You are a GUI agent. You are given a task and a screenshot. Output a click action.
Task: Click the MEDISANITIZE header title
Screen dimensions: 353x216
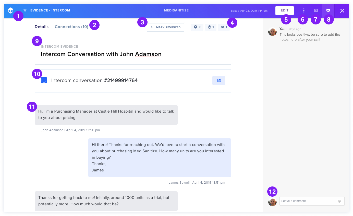(x=176, y=10)
